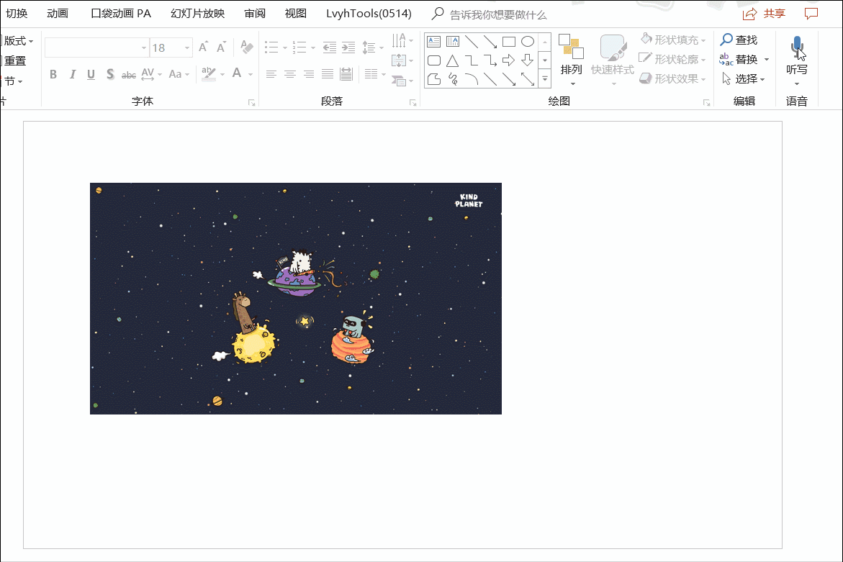
Task: Toggle italic formatting
Action: tap(72, 74)
